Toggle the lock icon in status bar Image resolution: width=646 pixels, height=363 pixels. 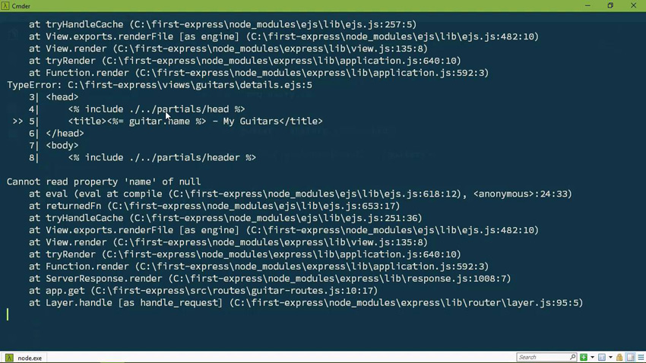coord(619,357)
